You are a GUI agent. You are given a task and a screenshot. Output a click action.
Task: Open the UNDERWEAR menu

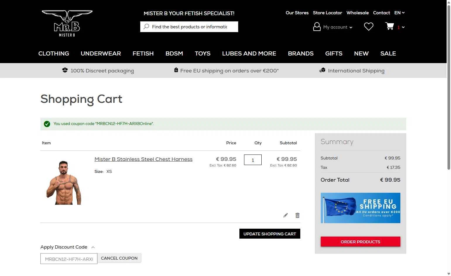101,53
